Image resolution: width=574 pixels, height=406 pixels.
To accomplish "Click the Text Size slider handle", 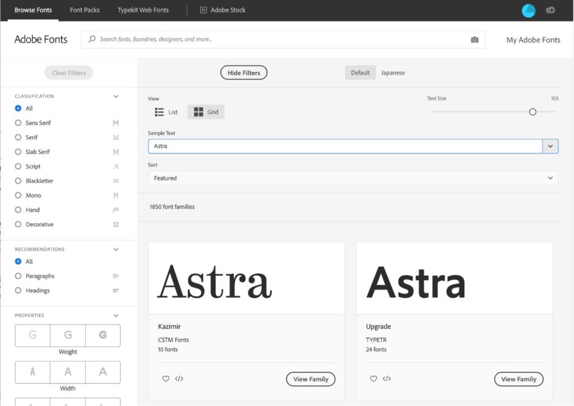I will (533, 112).
